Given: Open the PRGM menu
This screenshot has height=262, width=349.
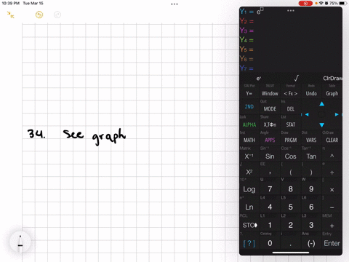Looking at the screenshot, I should pyautogui.click(x=290, y=140).
